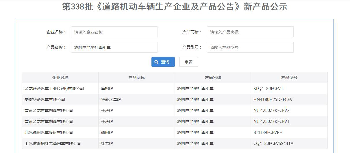Screen dimensions: 350x153
Task: Click 燃料电池半挂牵引车 in the 红岩牌 row
Action: pos(195,143)
